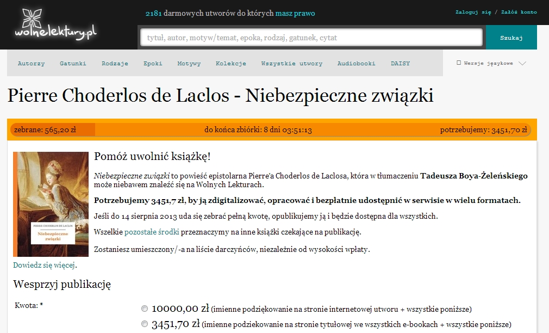Open the Motywy menu item
Image resolution: width=549 pixels, height=333 pixels.
coord(189,64)
